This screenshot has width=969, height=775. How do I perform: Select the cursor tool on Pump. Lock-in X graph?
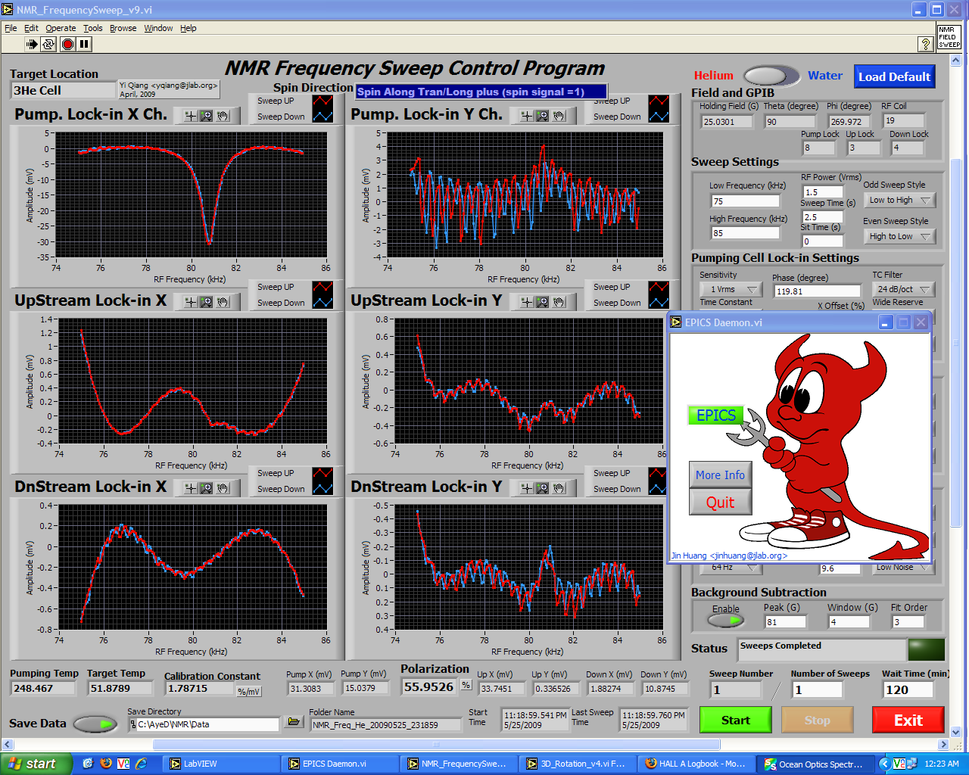(x=189, y=116)
